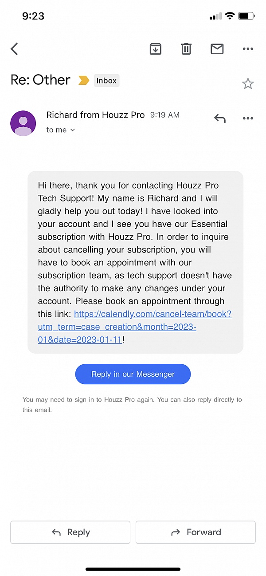Tap the home indicator bar
The height and width of the screenshot is (576, 266).
tap(133, 569)
